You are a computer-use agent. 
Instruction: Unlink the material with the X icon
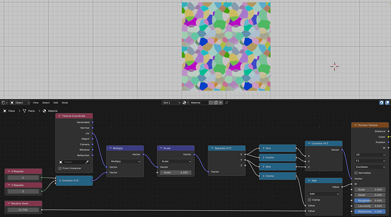[x=220, y=103]
